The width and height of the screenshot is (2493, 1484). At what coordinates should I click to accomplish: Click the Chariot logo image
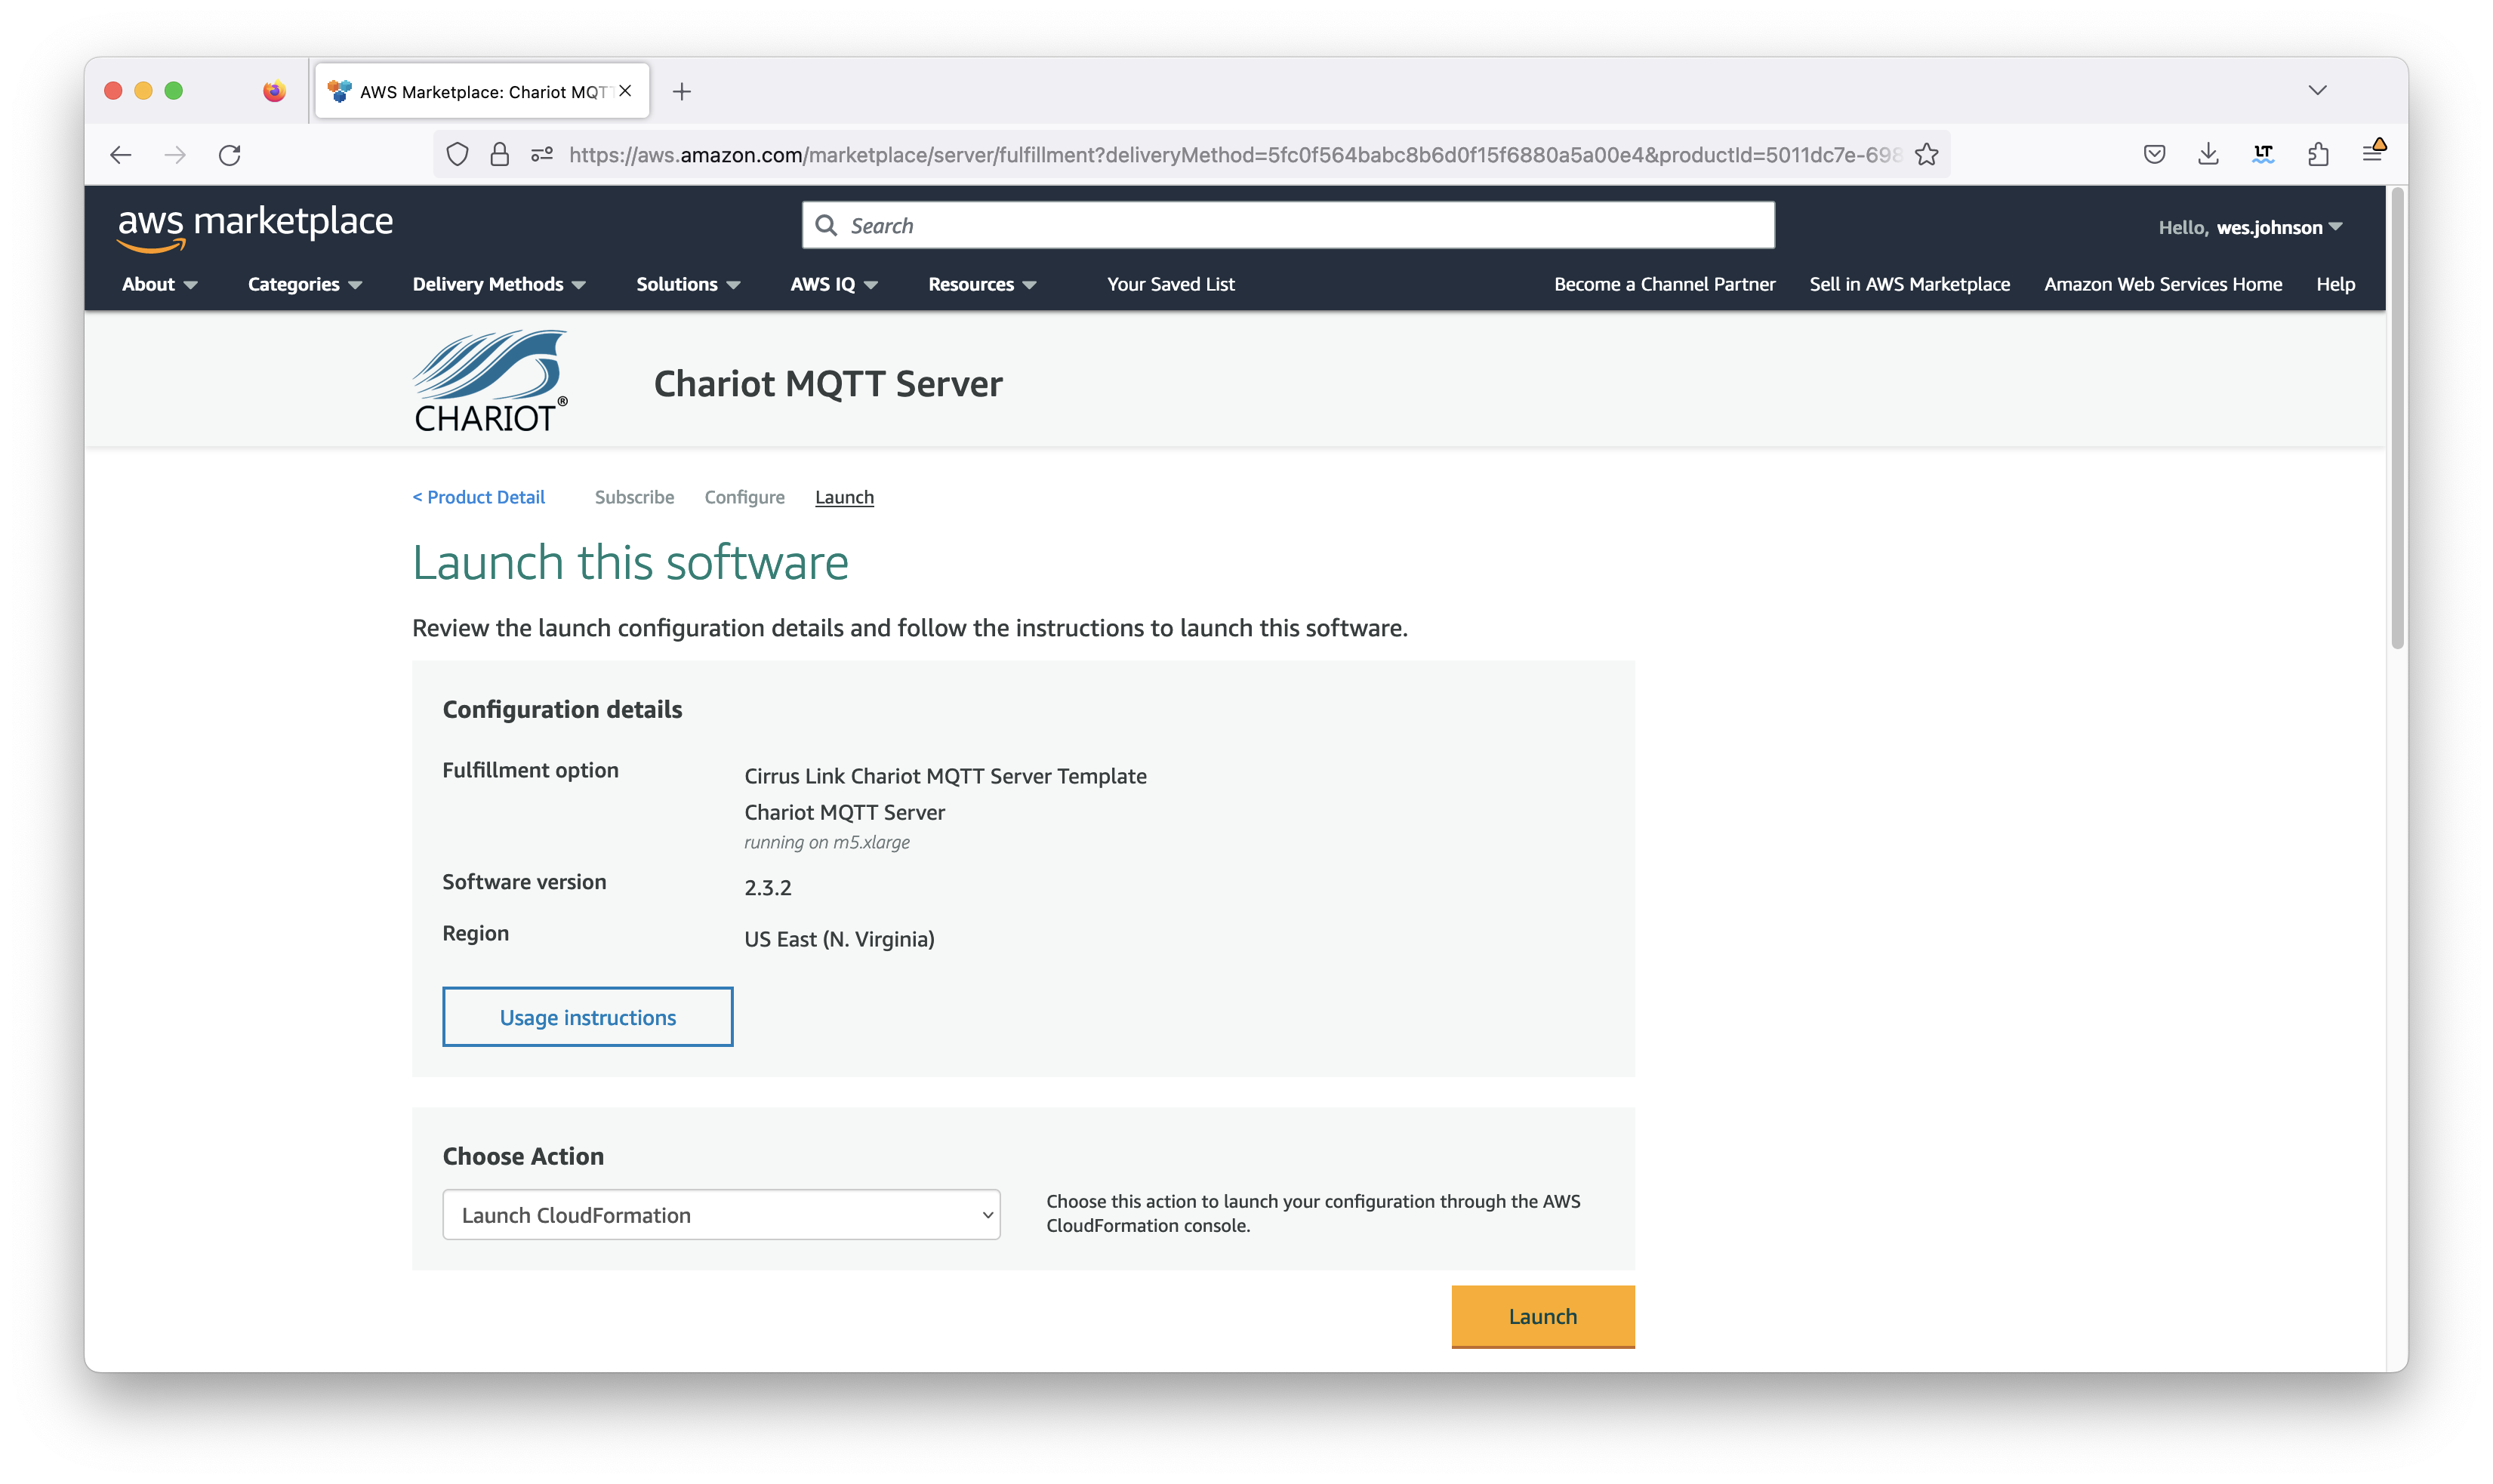pos(490,381)
